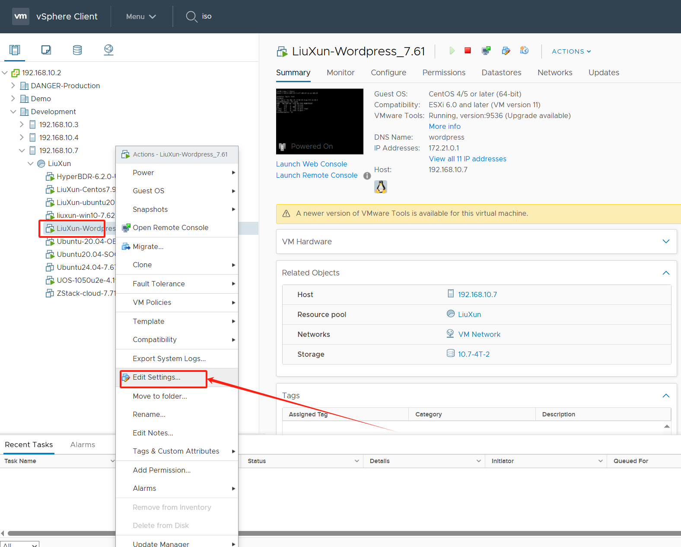Click the VM icon for UOS-1050u2e-4.1
681x547 pixels.
tap(50, 280)
